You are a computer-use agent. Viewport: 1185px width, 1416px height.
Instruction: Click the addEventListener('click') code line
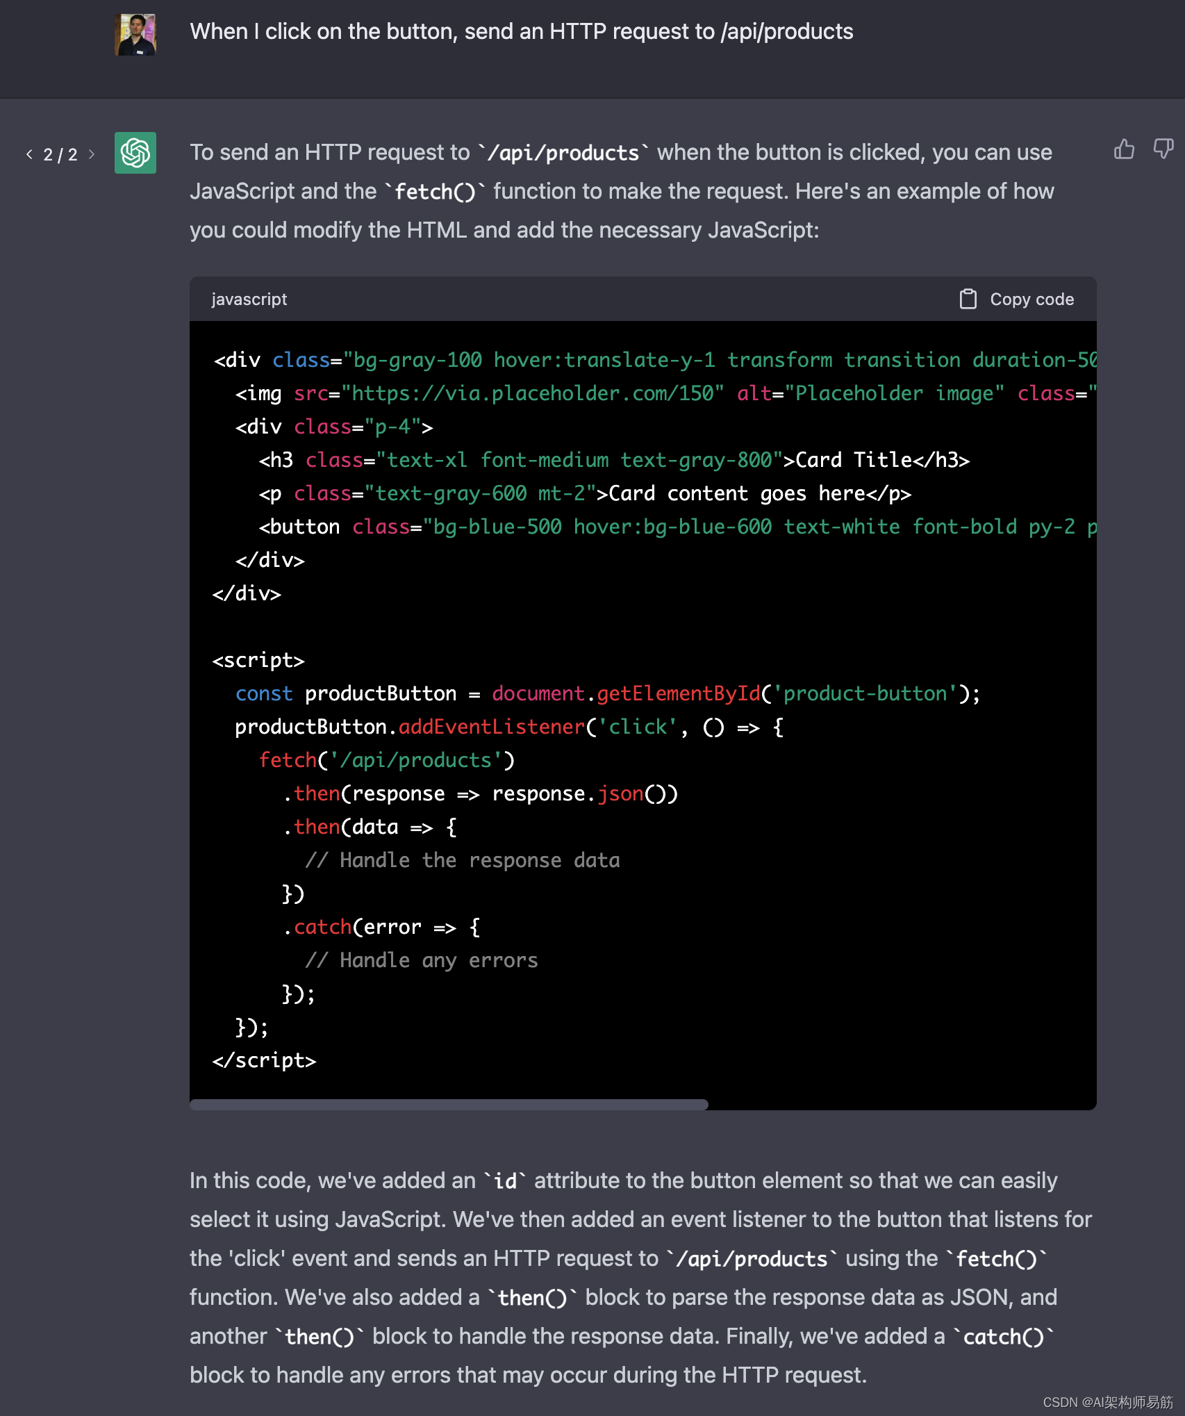[x=510, y=727]
